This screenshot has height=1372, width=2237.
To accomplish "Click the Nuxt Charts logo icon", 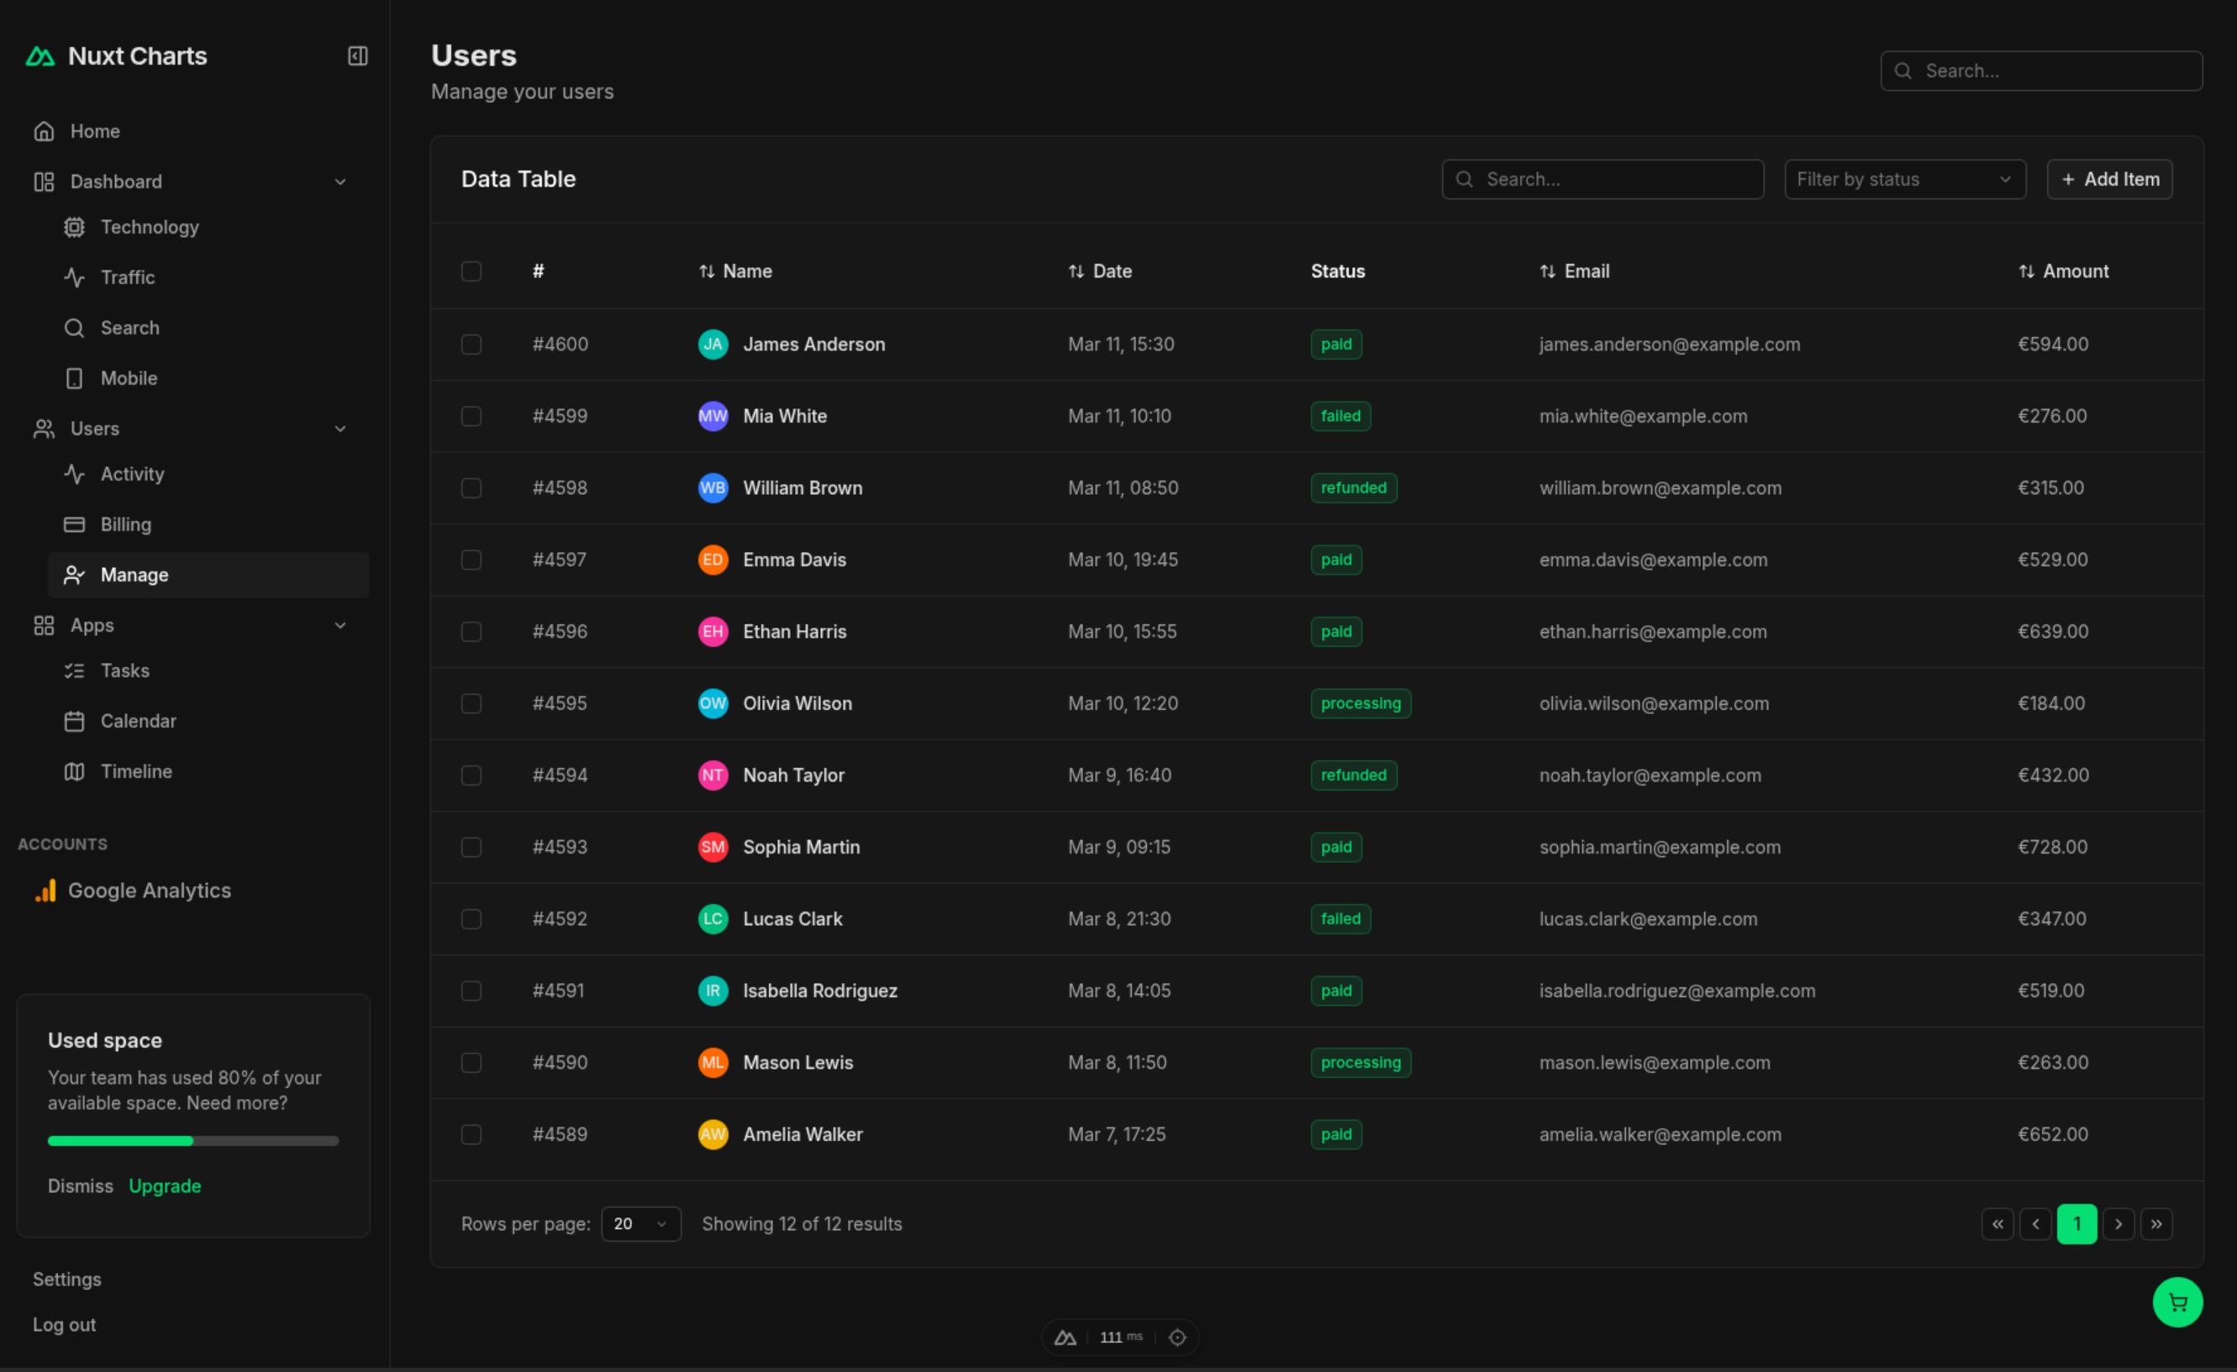I will 40,56.
